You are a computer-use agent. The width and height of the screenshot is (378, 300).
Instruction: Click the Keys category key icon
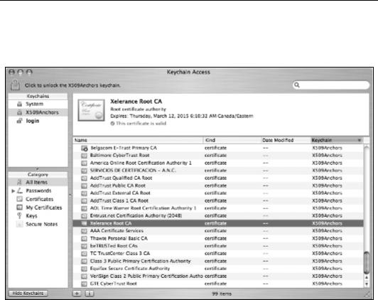coord(19,215)
